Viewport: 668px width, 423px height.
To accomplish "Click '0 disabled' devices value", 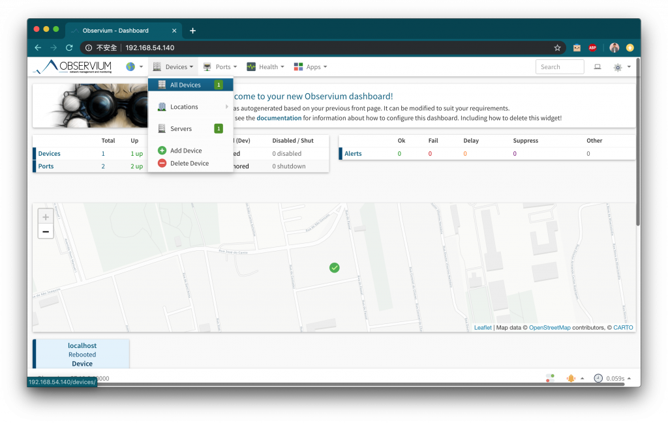I will point(287,154).
